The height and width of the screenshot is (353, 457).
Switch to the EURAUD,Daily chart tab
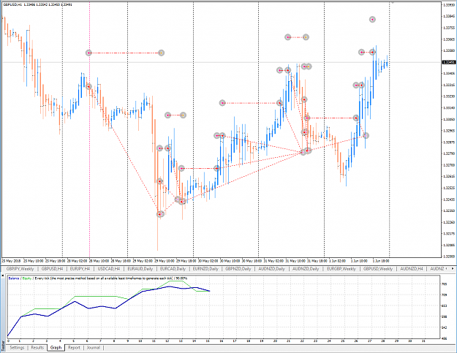tap(140, 269)
